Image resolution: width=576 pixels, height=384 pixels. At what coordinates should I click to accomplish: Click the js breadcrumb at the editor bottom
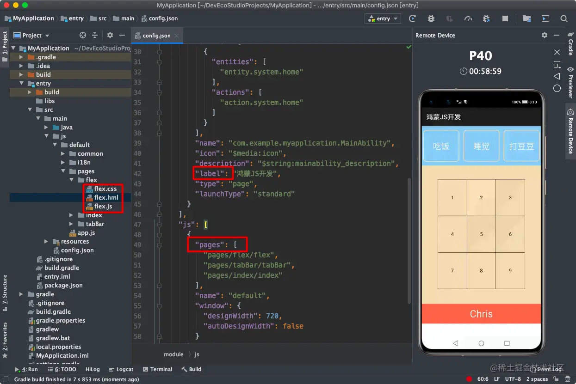point(197,354)
